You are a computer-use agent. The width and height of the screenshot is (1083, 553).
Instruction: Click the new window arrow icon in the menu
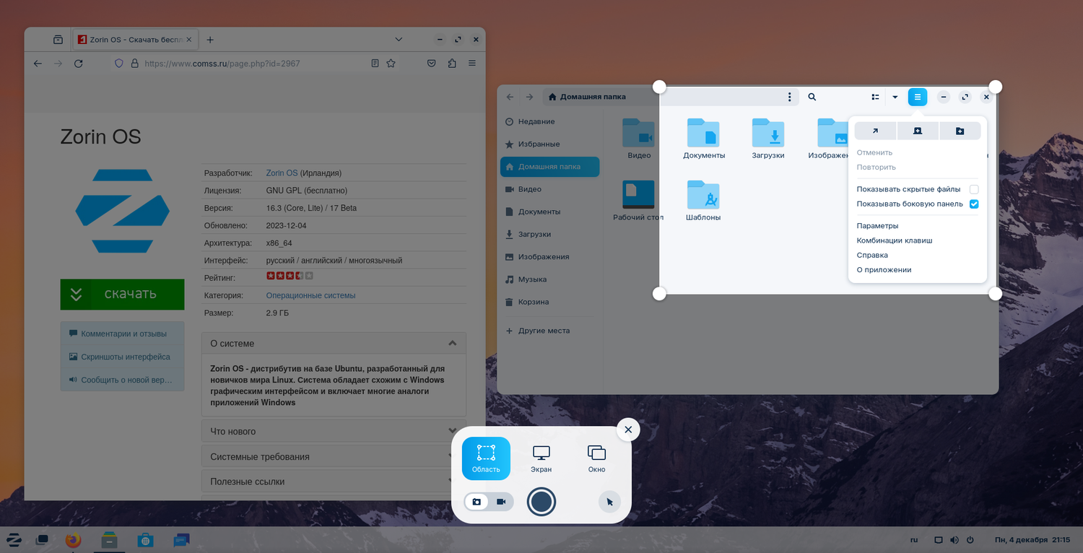click(x=875, y=131)
